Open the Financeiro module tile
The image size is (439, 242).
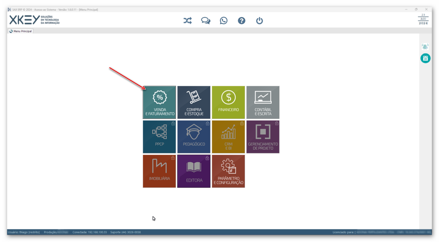tap(228, 102)
